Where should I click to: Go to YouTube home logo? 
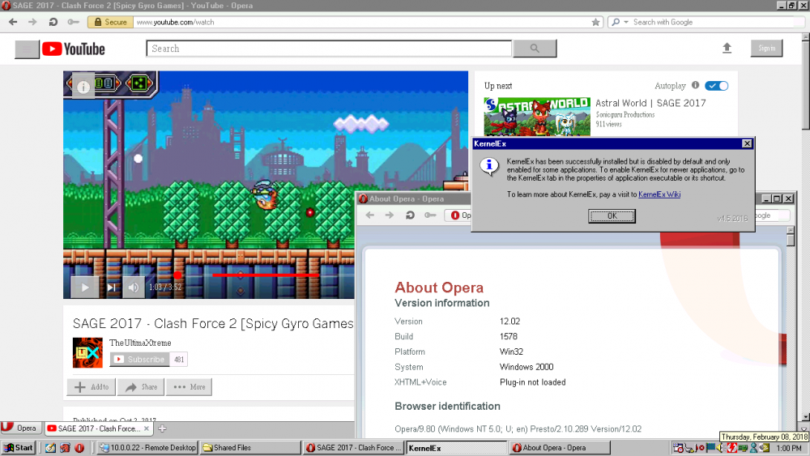[x=74, y=49]
